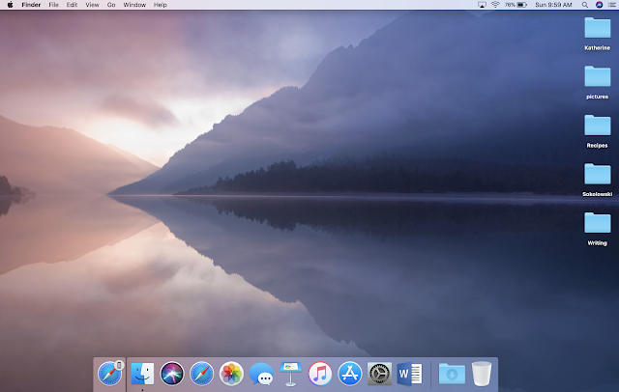The width and height of the screenshot is (619, 392).
Task: Open Notification Center list icon
Action: [612, 5]
